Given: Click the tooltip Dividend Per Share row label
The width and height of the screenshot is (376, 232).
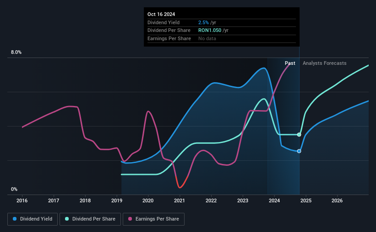Looking at the screenshot, I should click(x=169, y=31).
